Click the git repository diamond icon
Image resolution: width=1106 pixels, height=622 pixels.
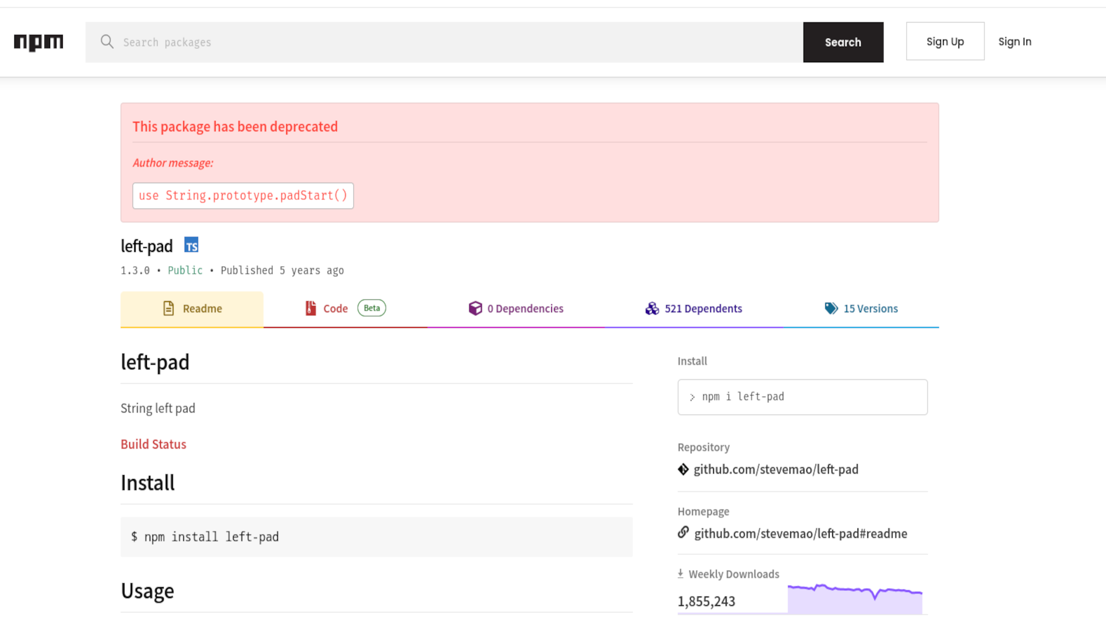(x=683, y=469)
